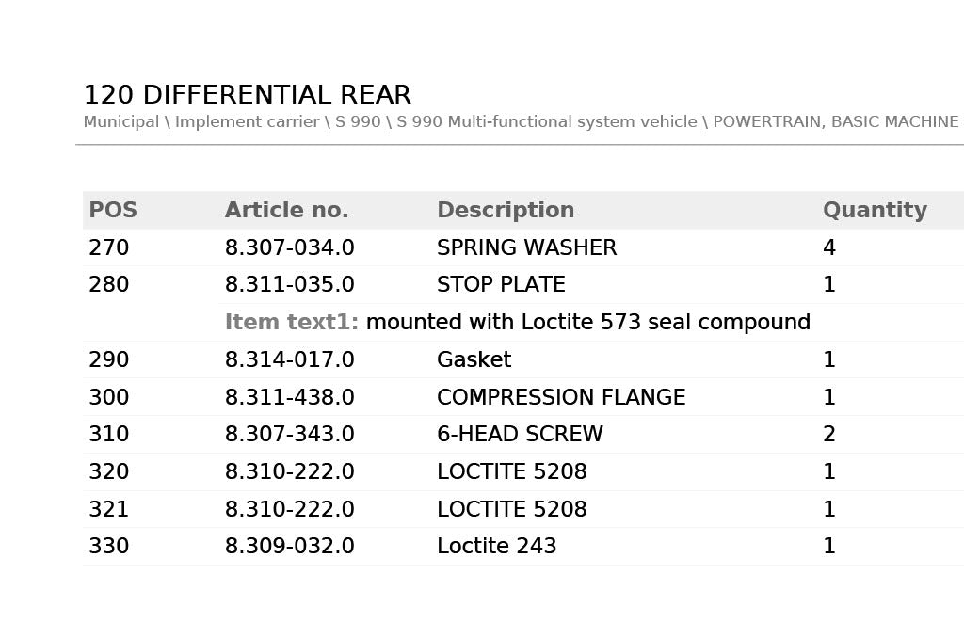Open POWERTRAIN, BASIC MACHINE breadcrumb

pos(835,122)
